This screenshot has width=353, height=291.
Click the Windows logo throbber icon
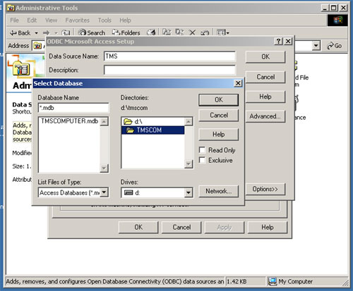pyautogui.click(x=337, y=20)
